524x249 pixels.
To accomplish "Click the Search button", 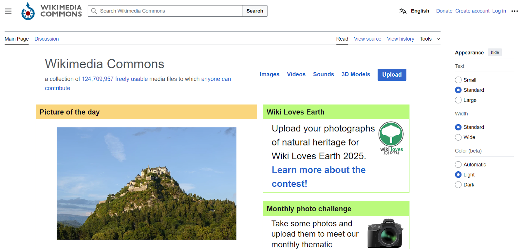I will (x=255, y=11).
